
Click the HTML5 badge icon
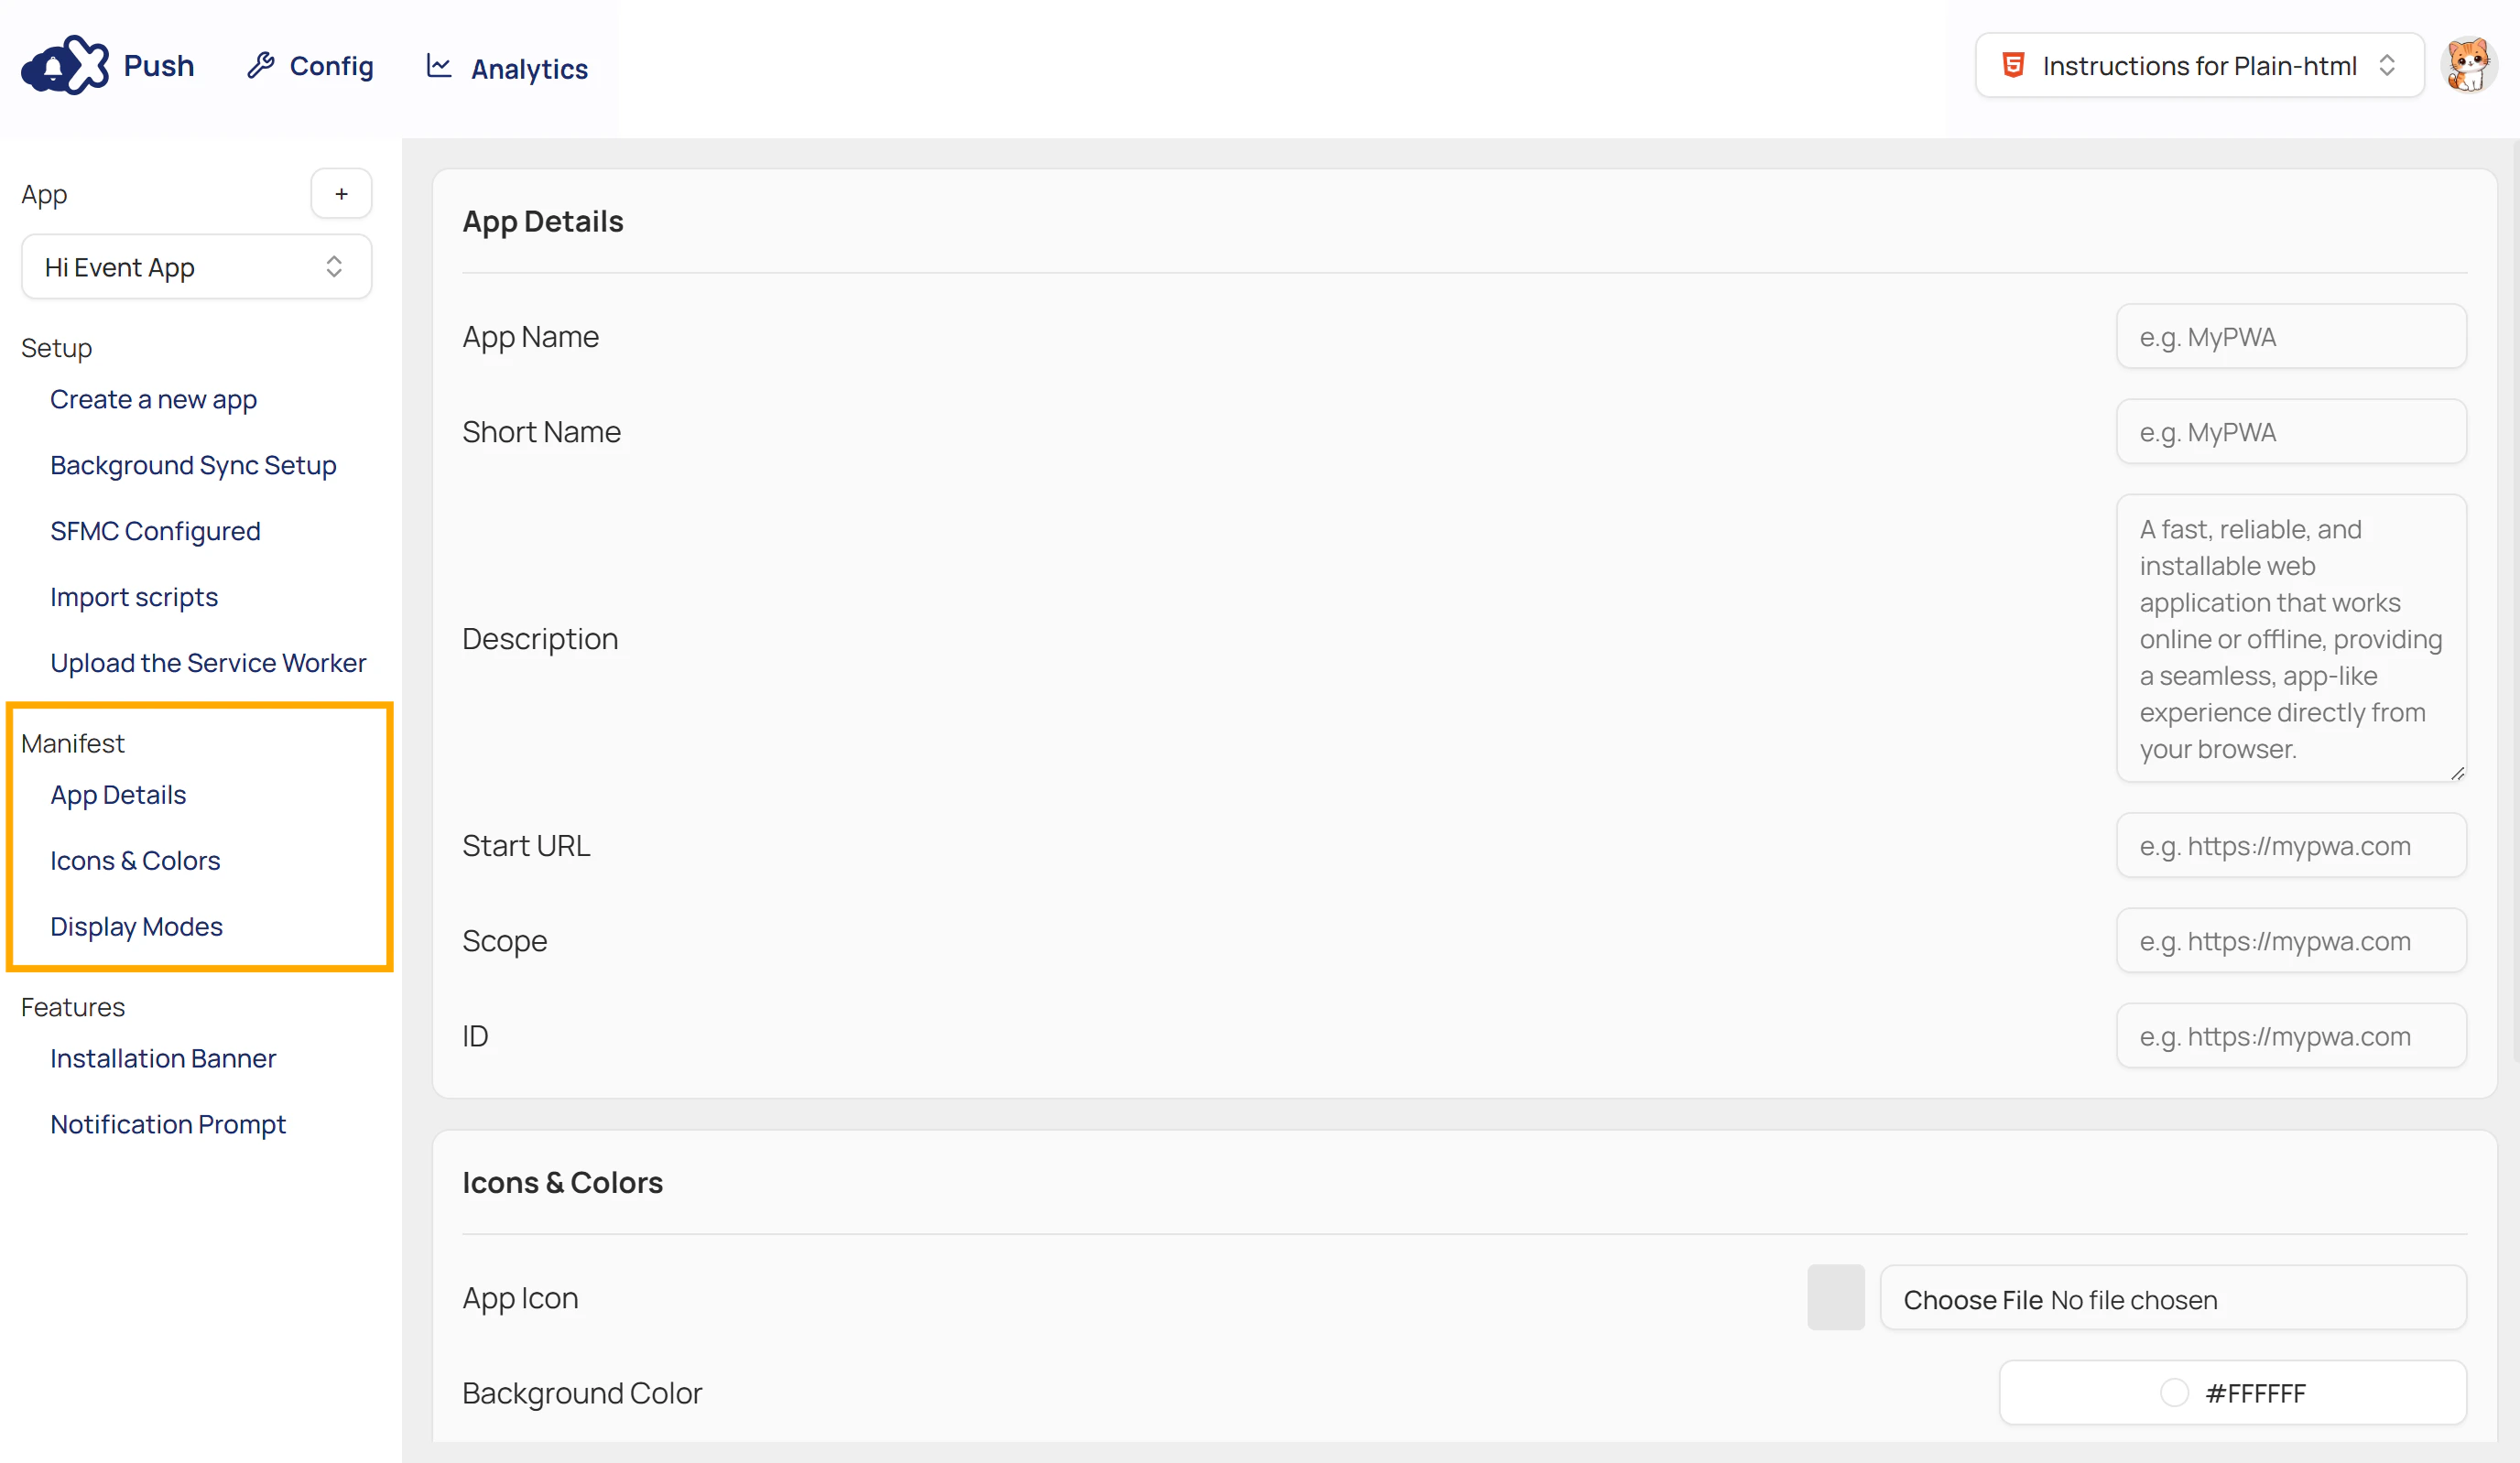point(2013,66)
